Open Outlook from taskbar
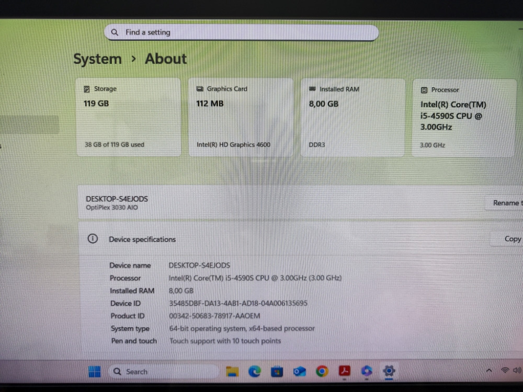523x392 pixels. (x=299, y=371)
